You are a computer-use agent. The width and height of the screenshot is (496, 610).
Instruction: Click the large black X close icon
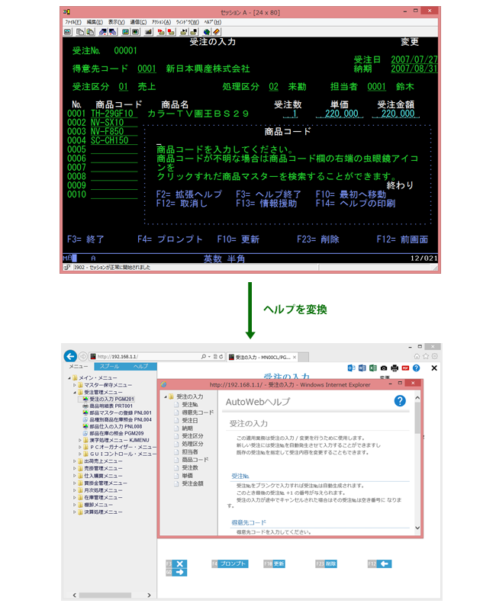[x=433, y=368]
